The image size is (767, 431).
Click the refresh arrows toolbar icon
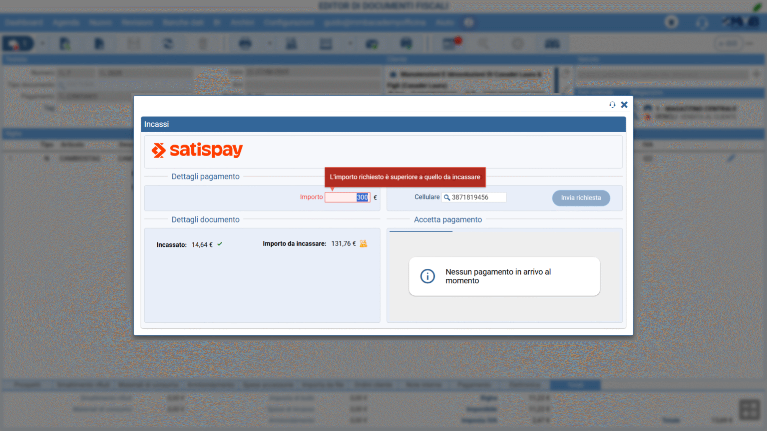[168, 44]
